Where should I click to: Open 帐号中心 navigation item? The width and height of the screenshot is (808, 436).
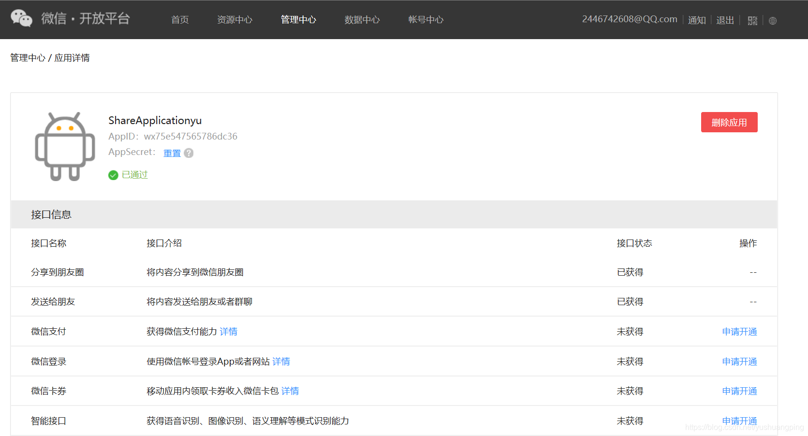(x=426, y=20)
